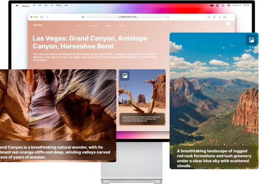Image resolution: width=263 pixels, height=184 pixels.
Task: Open the Window menu
Action: tap(58, 5)
